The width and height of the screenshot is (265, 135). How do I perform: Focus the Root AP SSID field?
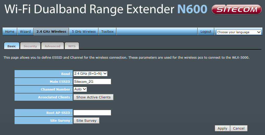tap(92, 113)
